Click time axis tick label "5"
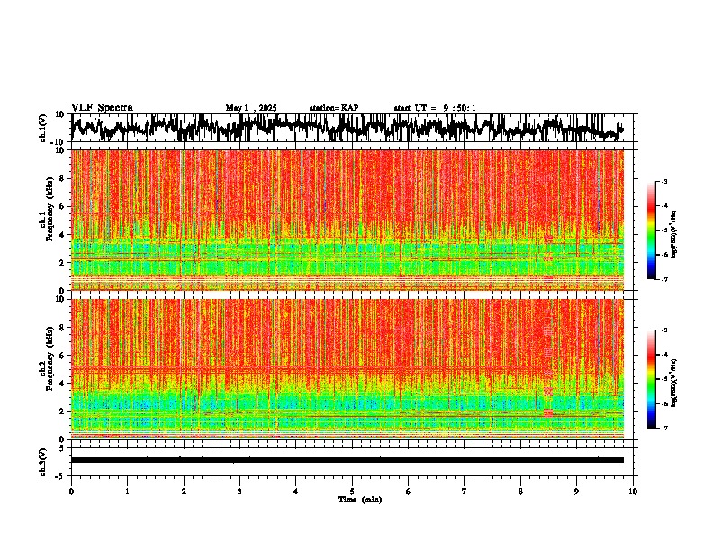 [x=352, y=492]
